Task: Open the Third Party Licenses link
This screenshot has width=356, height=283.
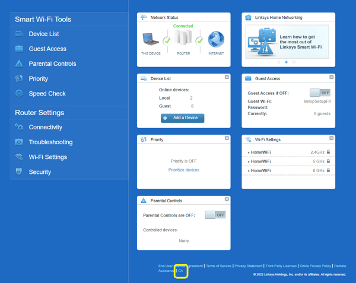Action: (x=281, y=266)
